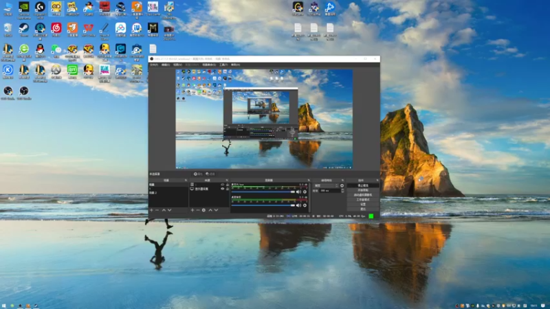
Task: Mute the first audio mixer channel speaker
Action: 298,192
